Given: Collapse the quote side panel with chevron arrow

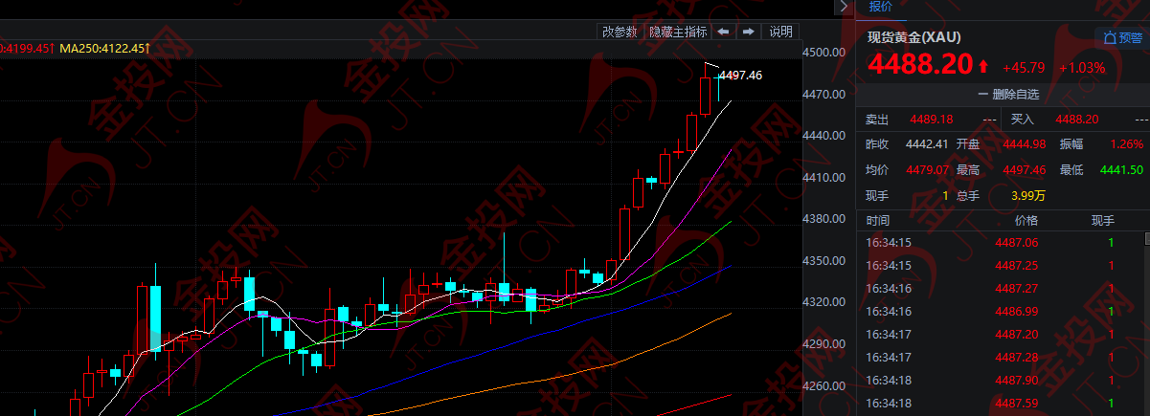Looking at the screenshot, I should click(843, 7).
